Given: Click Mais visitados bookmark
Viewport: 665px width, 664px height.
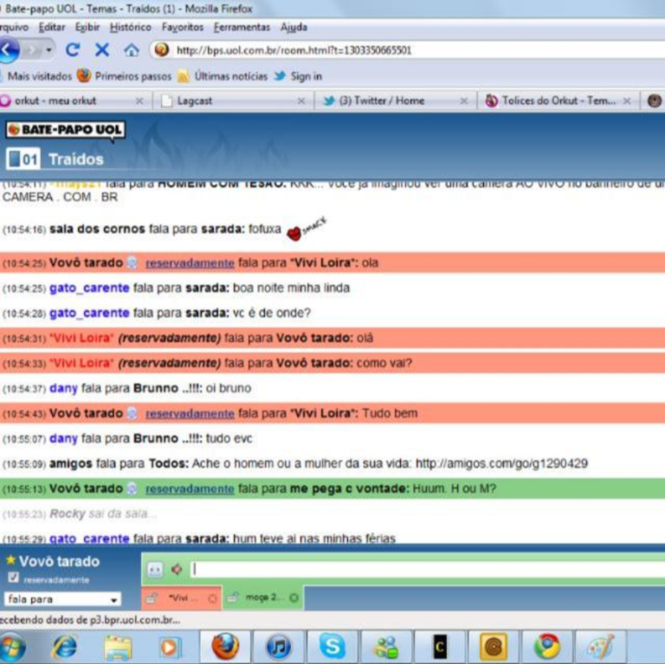Looking at the screenshot, I should (37, 76).
